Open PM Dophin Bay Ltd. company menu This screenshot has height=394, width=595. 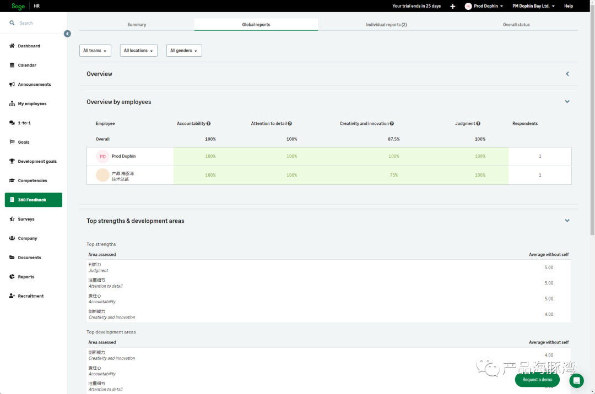click(x=533, y=6)
